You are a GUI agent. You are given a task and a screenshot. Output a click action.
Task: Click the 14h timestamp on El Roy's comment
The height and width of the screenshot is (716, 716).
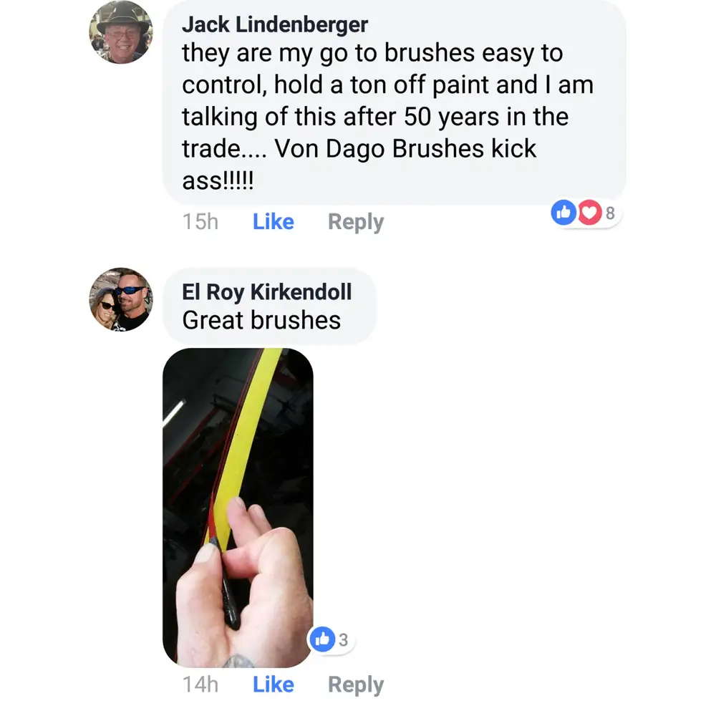tap(200, 684)
